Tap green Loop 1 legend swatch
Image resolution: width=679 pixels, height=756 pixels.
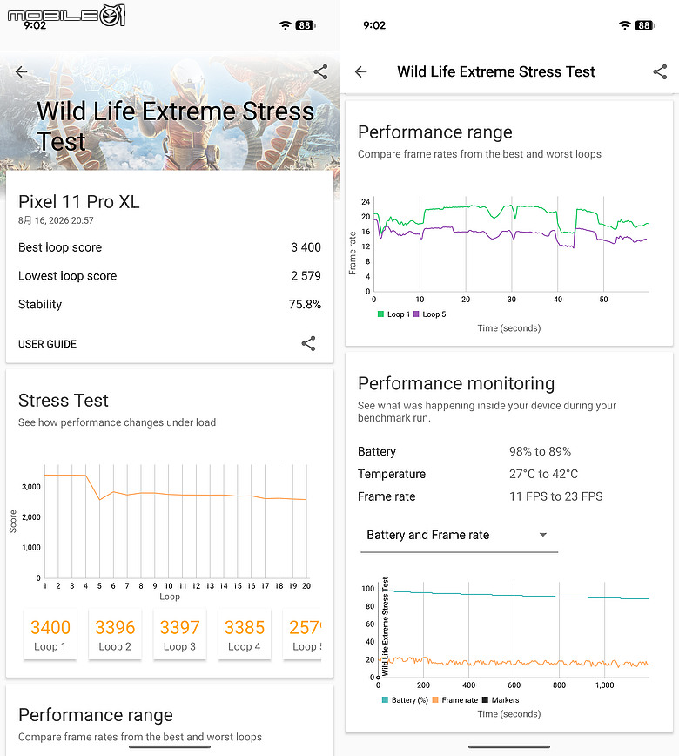[380, 314]
